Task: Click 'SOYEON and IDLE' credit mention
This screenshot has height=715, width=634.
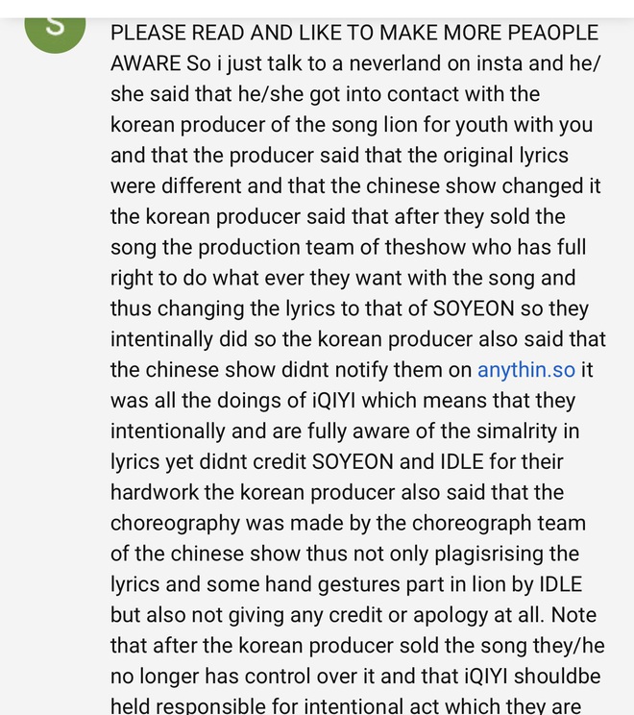Action: [x=398, y=462]
